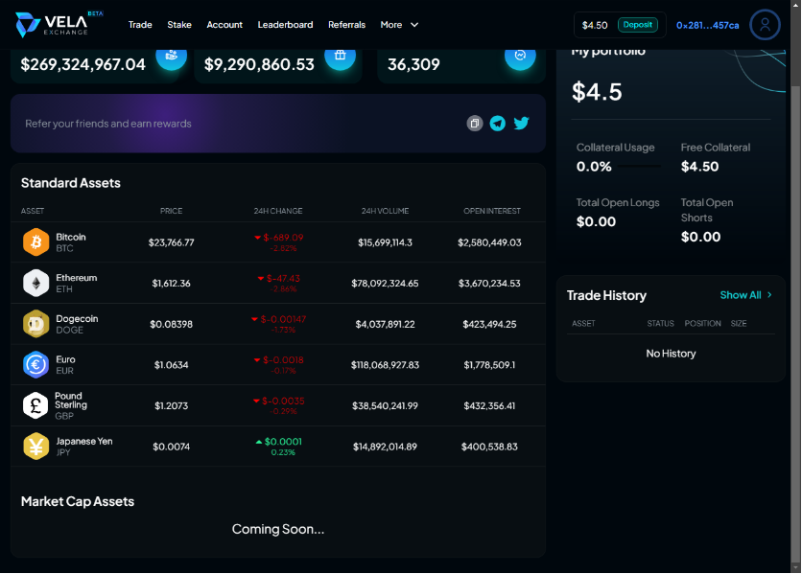
Task: Open the Leaderboard page
Action: click(x=285, y=25)
